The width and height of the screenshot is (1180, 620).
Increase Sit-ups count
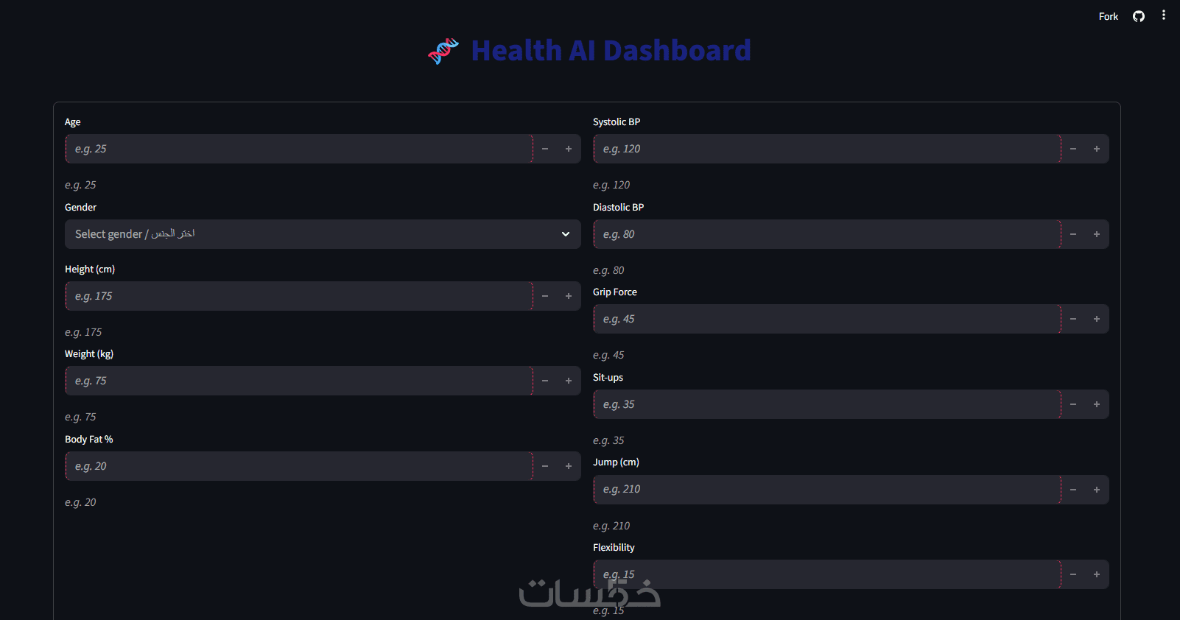(1097, 404)
